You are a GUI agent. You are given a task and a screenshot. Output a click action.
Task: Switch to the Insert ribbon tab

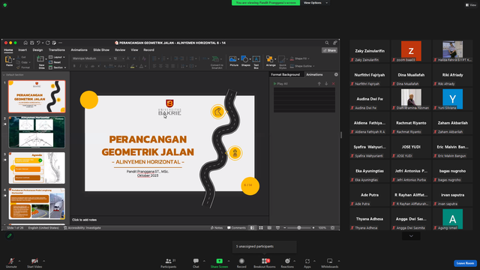click(x=22, y=50)
